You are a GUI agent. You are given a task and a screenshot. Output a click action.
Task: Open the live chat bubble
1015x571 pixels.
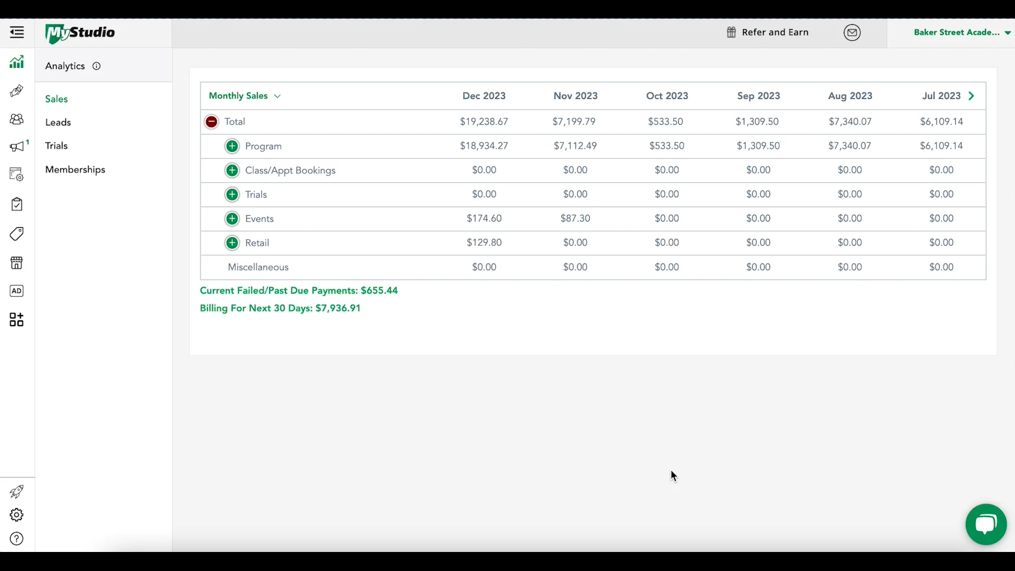[986, 524]
